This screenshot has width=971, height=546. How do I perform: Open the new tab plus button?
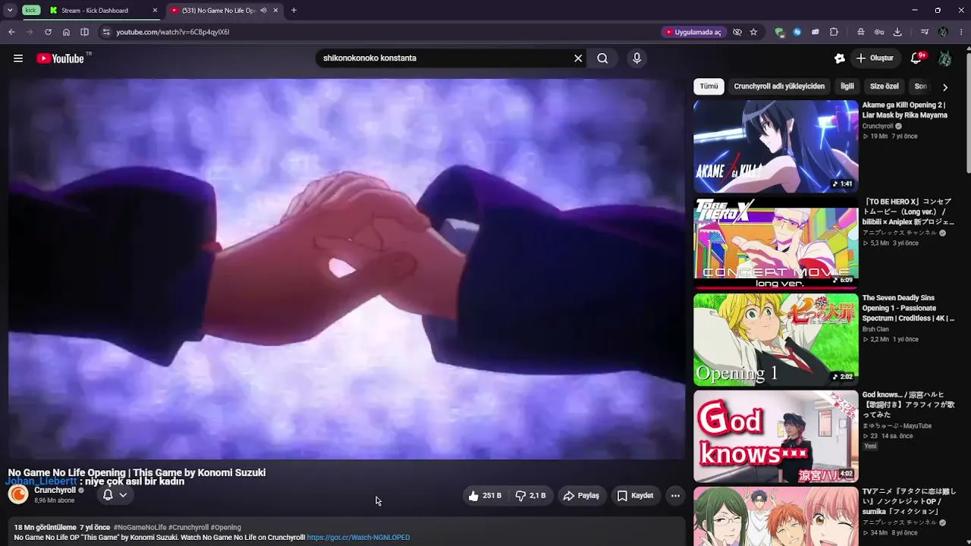pyautogui.click(x=294, y=11)
